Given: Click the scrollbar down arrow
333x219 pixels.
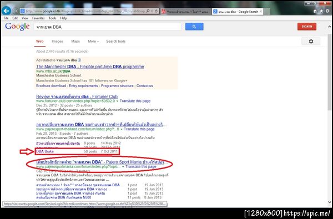Looking at the screenshot, I should [329, 202].
